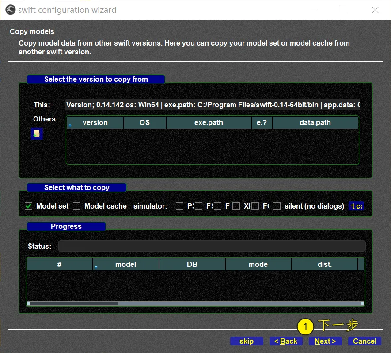Enable silent (no dialogs) checkbox

277,206
